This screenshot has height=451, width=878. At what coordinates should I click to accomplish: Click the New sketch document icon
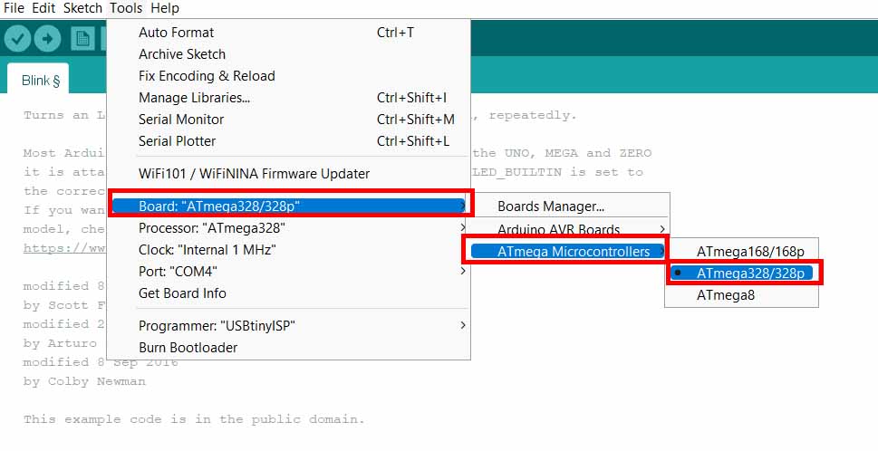click(82, 39)
